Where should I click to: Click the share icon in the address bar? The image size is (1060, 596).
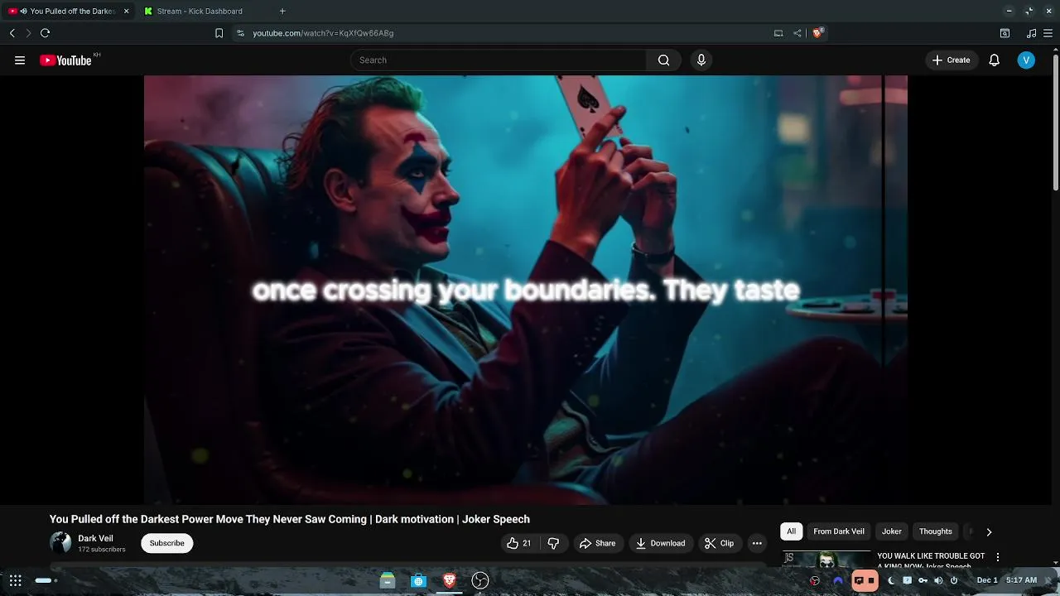797,33
